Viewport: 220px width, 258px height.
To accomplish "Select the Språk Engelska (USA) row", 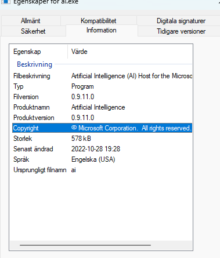I will click(x=102, y=159).
